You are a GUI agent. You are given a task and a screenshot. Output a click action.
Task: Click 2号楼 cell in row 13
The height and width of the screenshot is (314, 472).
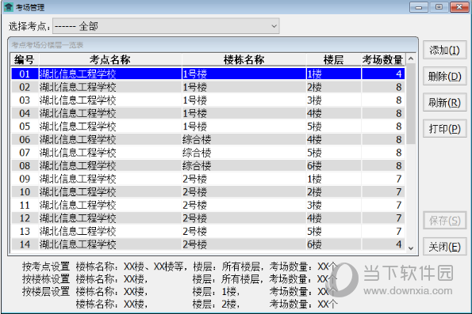[x=244, y=232]
